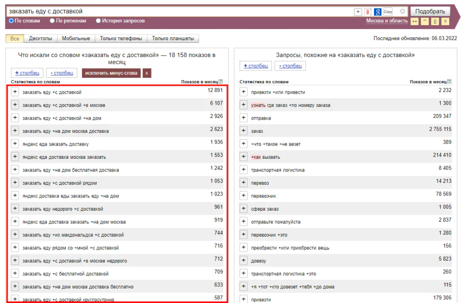Add similar query +как вызвать with plus

pos(244,157)
